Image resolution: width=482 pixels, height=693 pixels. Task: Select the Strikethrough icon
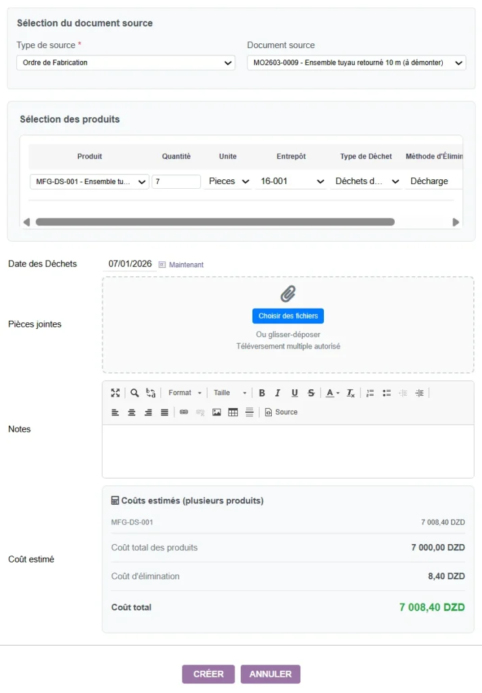pyautogui.click(x=310, y=393)
